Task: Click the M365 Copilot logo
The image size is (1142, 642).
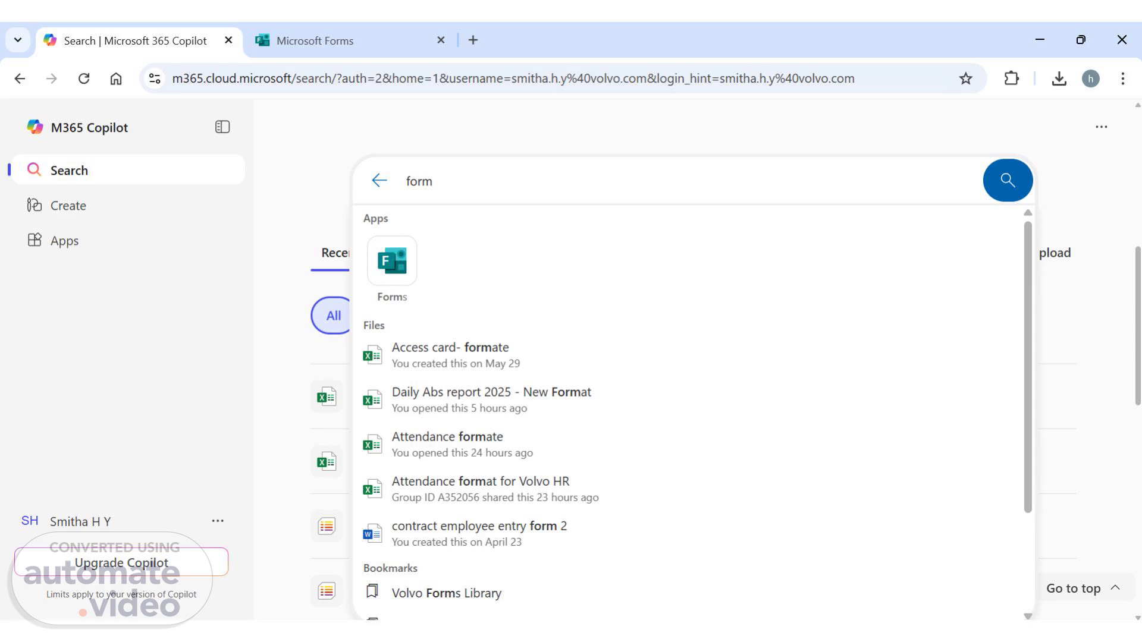Action: coord(35,127)
